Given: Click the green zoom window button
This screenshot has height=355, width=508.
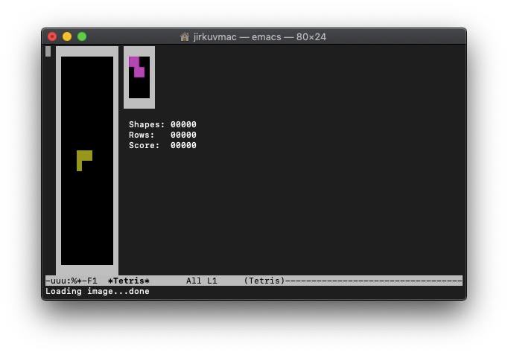Looking at the screenshot, I should pos(82,36).
